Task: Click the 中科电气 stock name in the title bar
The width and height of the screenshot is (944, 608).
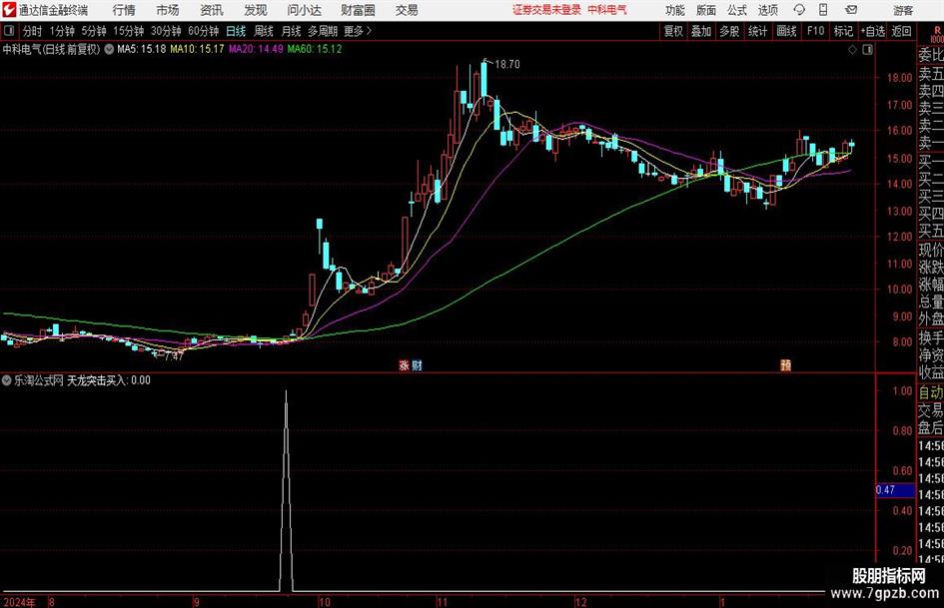Action: (x=607, y=10)
